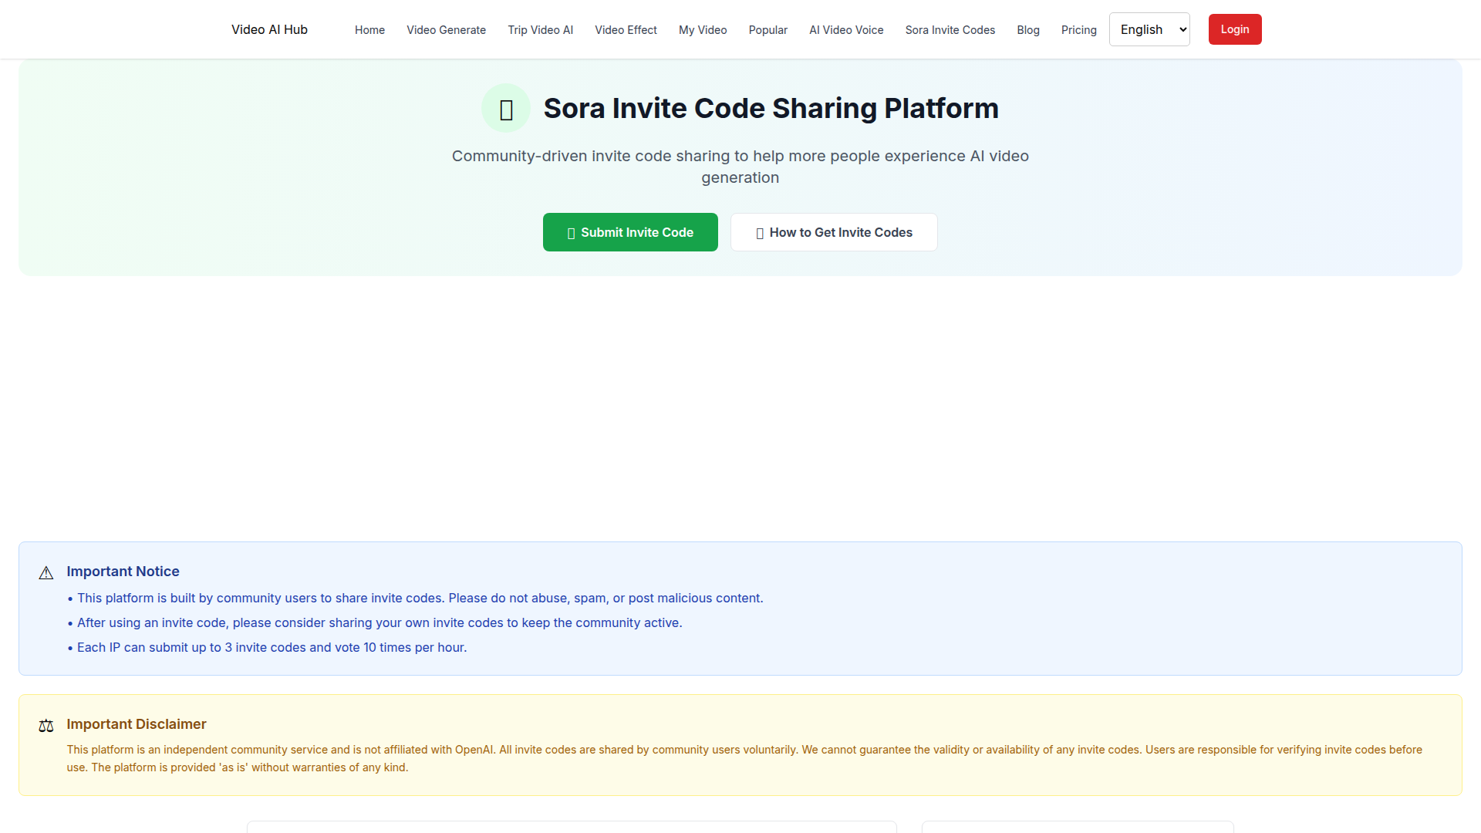Open the Pricing page
Image resolution: width=1481 pixels, height=833 pixels.
[x=1078, y=30]
